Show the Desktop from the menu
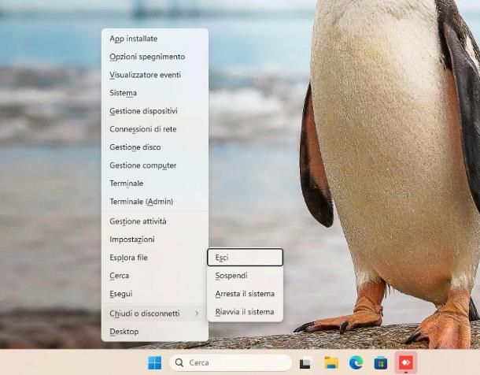480x375 pixels. tap(155, 332)
